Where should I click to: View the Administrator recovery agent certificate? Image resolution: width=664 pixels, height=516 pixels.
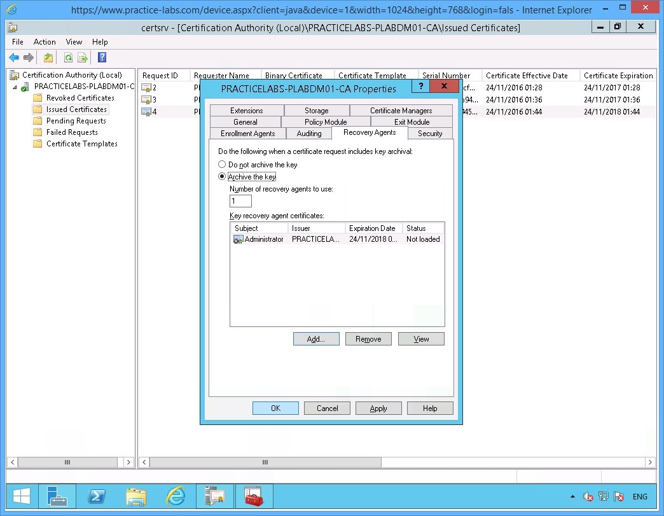coord(421,338)
